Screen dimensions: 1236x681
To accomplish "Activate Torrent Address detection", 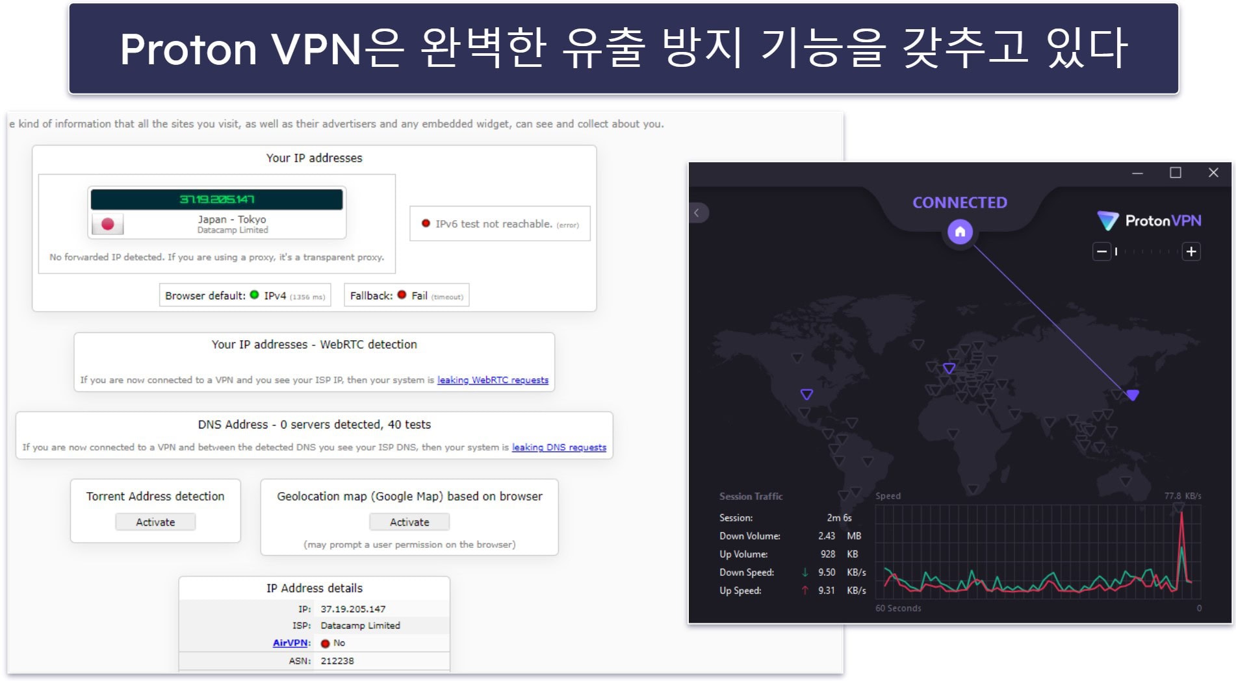I will pos(155,522).
